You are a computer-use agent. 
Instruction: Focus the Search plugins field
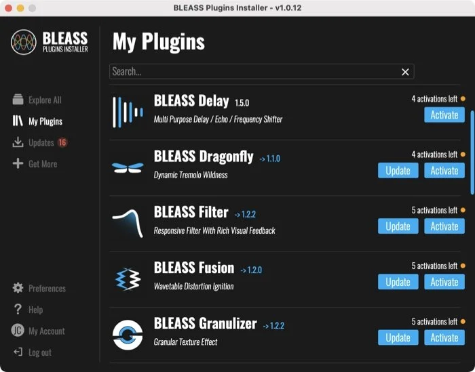[x=262, y=72]
